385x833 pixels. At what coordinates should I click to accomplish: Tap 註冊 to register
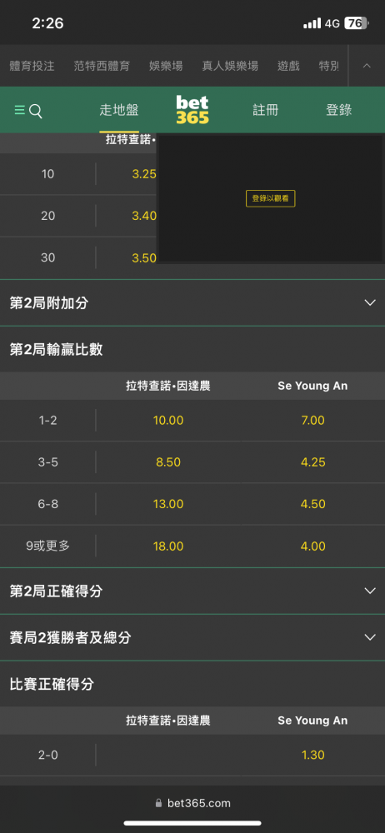tap(265, 111)
